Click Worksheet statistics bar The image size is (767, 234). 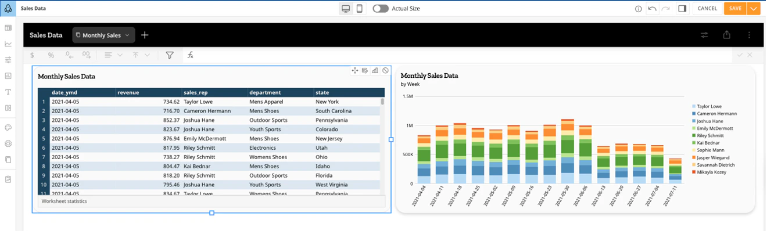tap(212, 201)
